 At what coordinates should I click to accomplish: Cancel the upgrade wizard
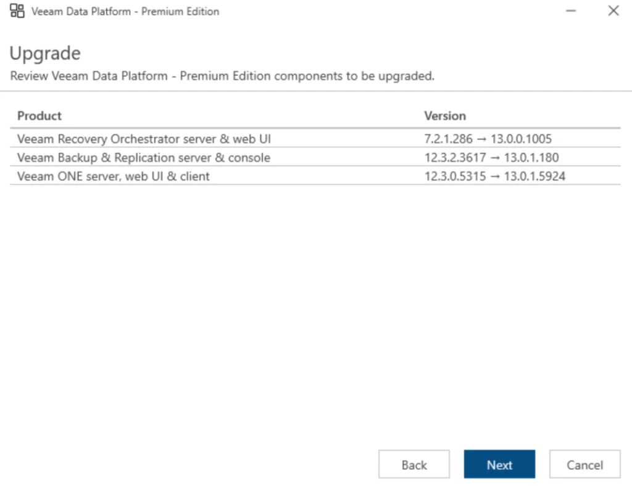point(584,465)
